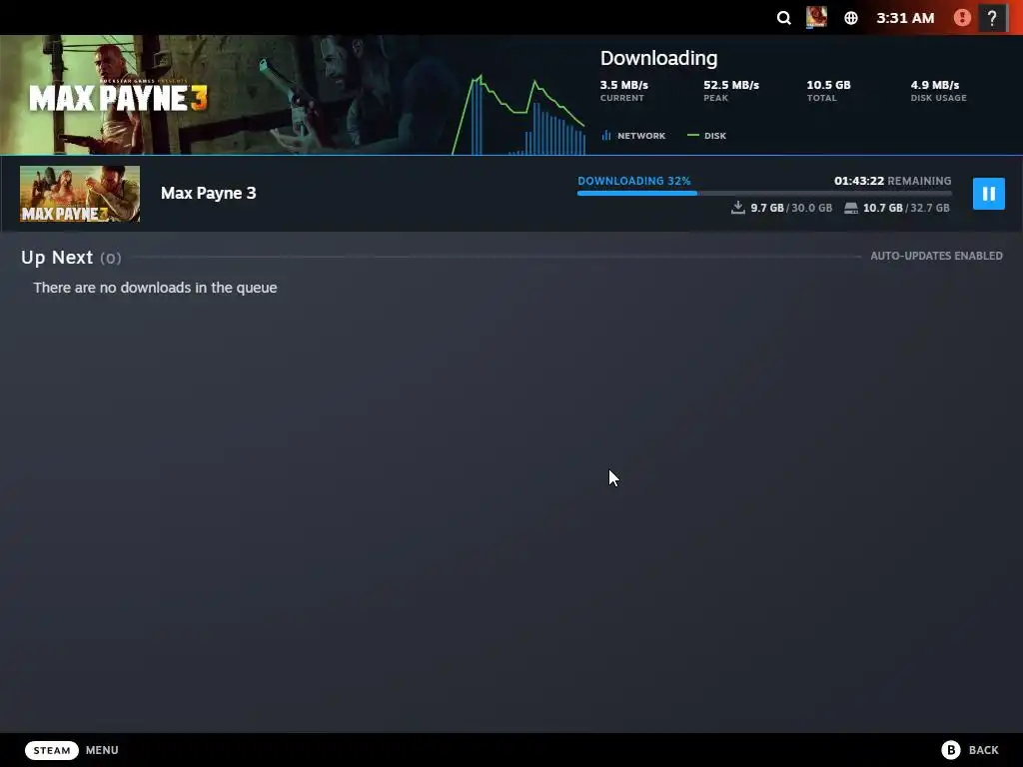Click the 3.5 MB/s CURRENT value
The height and width of the screenshot is (767, 1023).
point(623,85)
